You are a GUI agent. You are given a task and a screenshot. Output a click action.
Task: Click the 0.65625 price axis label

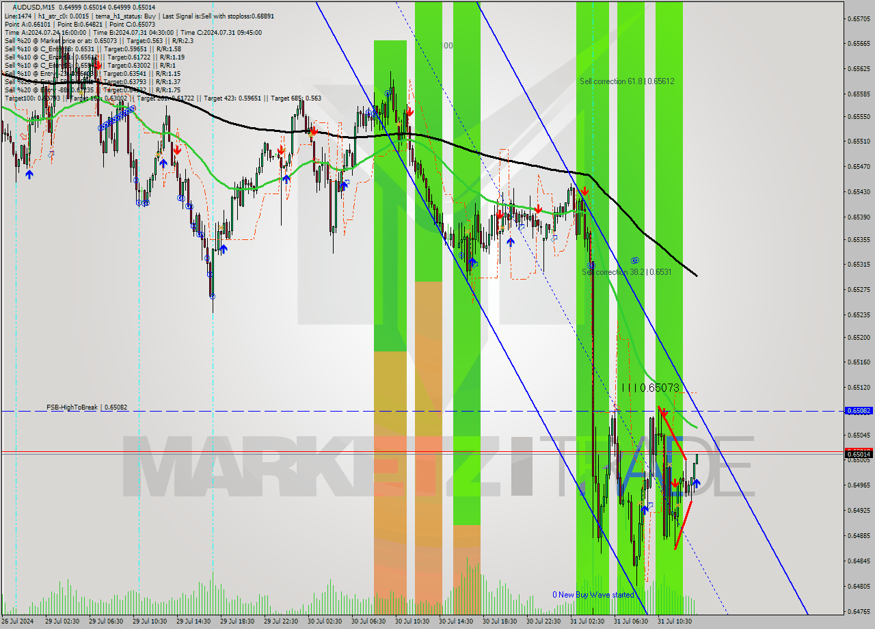859,69
